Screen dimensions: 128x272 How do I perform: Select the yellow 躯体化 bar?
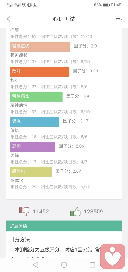(x=31, y=172)
